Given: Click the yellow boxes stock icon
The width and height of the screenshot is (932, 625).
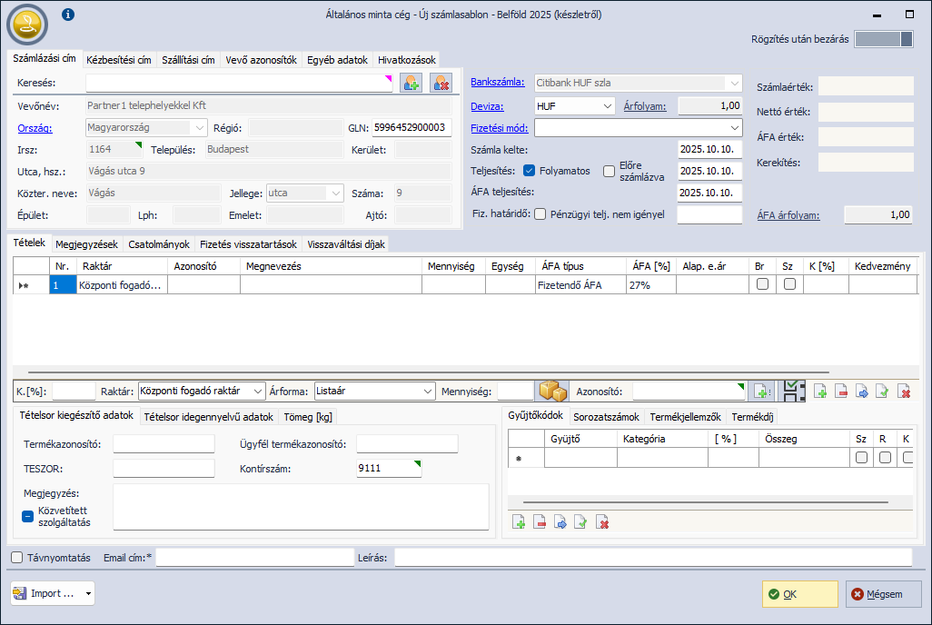Looking at the screenshot, I should [x=553, y=391].
